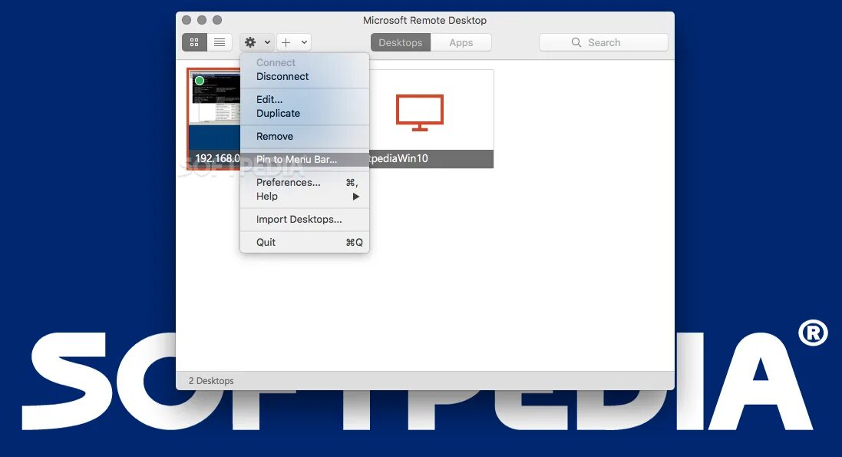Choose Disconnect from the menu
This screenshot has width=842, height=457.
[305, 77]
